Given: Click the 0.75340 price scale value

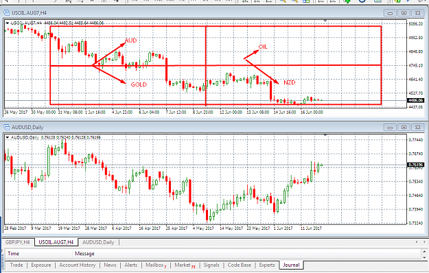Looking at the screenshot, I should pyautogui.click(x=416, y=181).
